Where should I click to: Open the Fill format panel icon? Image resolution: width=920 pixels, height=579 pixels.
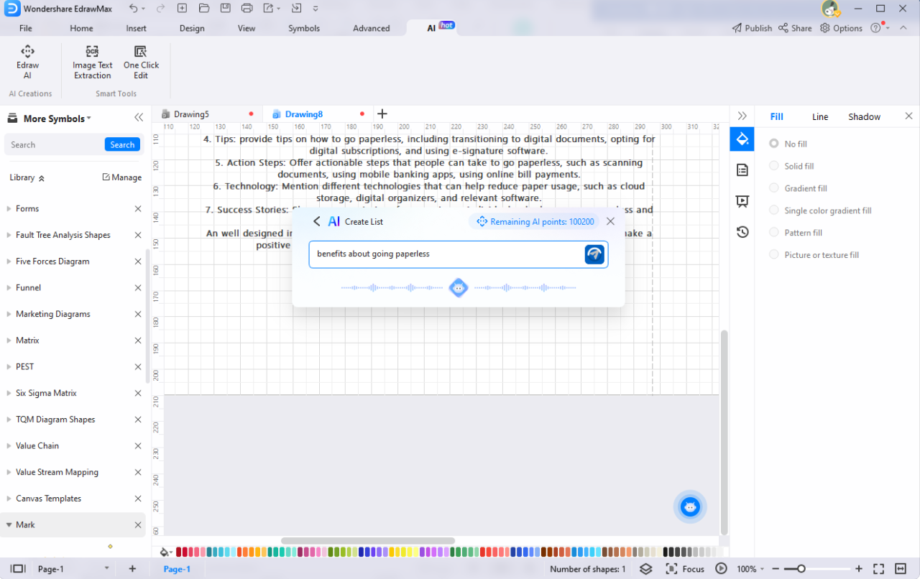click(742, 139)
